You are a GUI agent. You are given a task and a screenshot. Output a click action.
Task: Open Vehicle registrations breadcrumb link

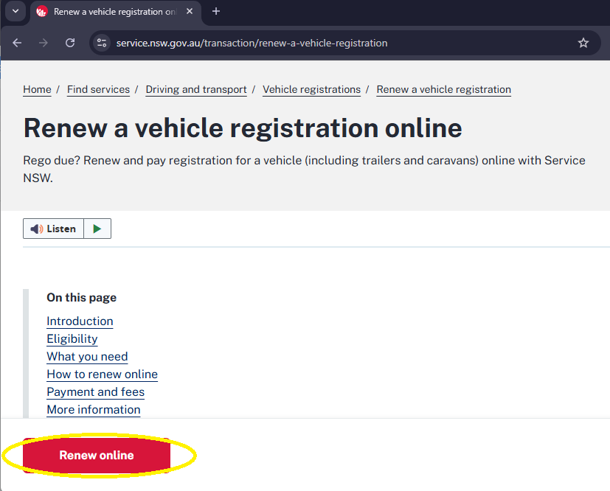[311, 89]
